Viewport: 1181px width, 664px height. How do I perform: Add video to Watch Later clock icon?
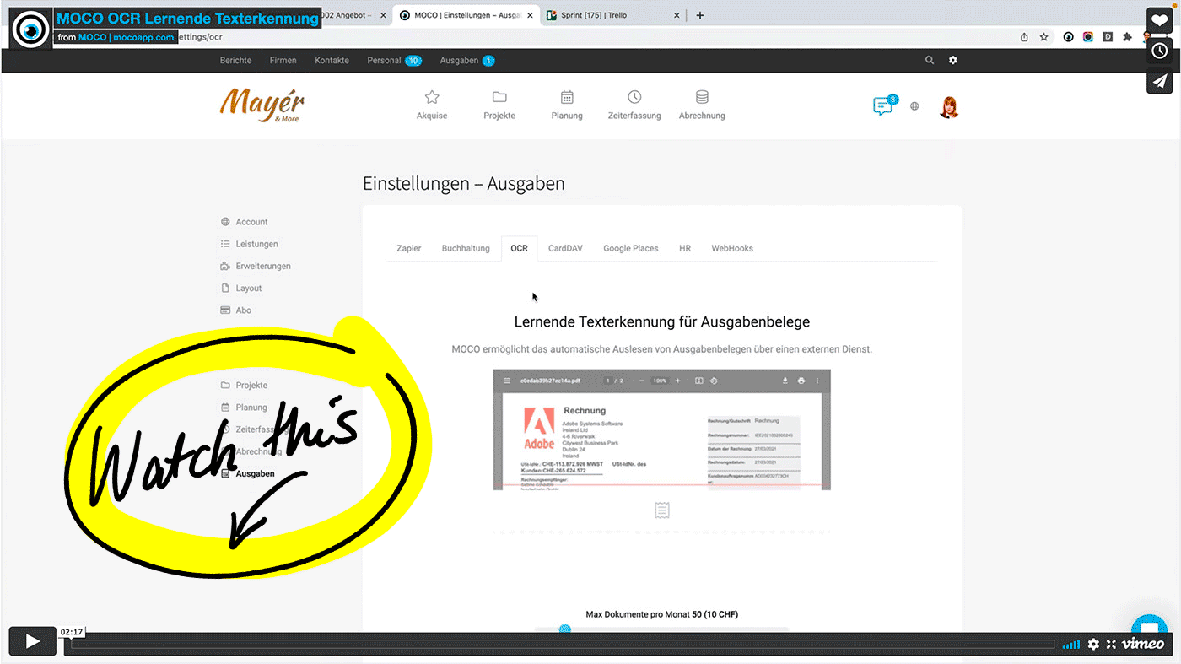pyautogui.click(x=1160, y=51)
